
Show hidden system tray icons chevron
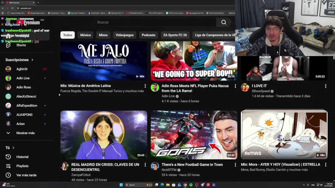pos(304,185)
